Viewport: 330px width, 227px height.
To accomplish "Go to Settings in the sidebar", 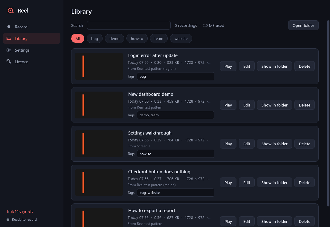I will click(32, 50).
